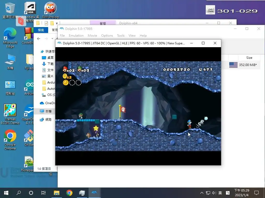Image resolution: width=265 pixels, height=198 pixels.
Task: Click the Explorer back arrow
Action: tap(39, 39)
